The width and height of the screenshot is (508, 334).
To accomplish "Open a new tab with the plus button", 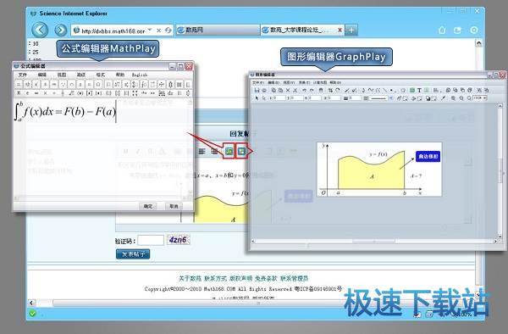I will coord(351,31).
